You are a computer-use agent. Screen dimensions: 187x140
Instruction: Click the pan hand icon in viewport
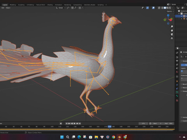[172, 30]
